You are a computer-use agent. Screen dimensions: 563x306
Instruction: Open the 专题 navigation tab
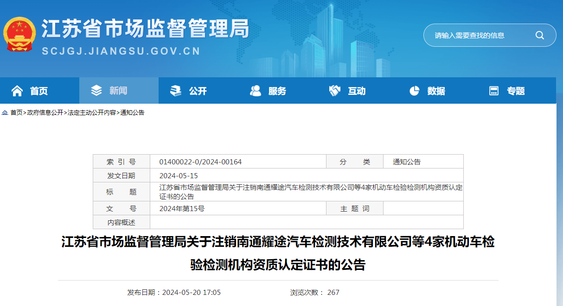point(516,91)
